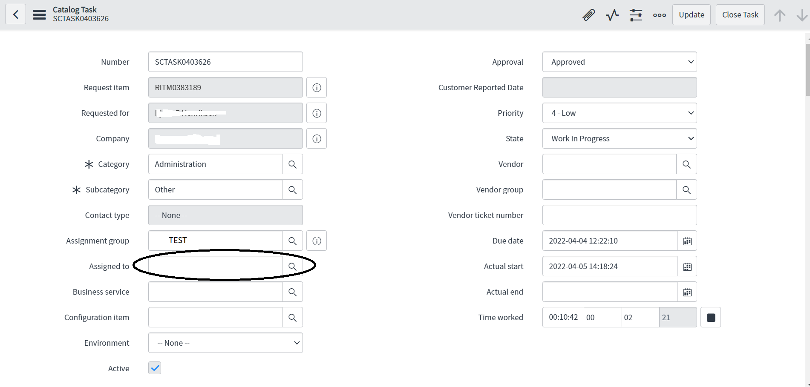Open the personalize form icon
Viewport: 810px width, 387px height.
click(x=636, y=14)
